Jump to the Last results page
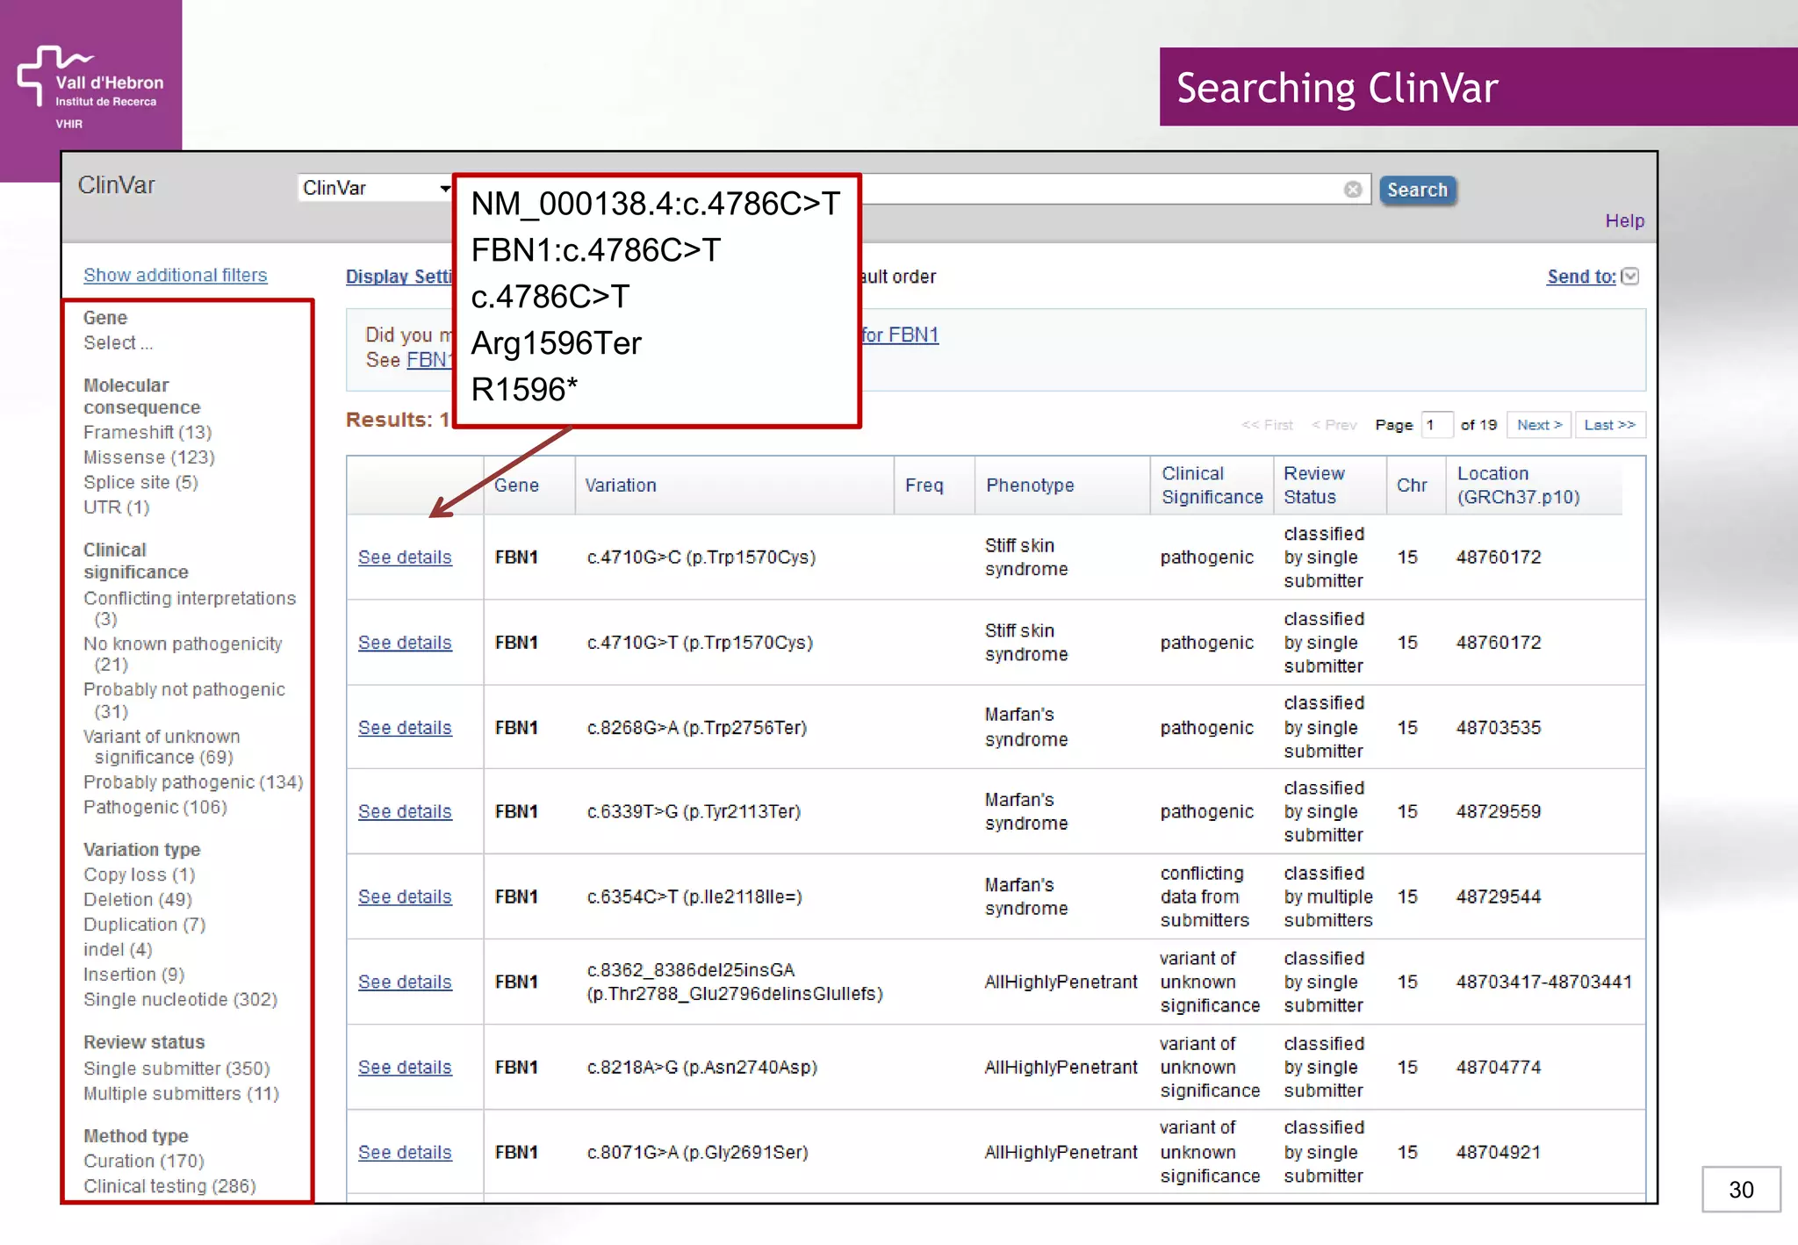 pyautogui.click(x=1609, y=425)
